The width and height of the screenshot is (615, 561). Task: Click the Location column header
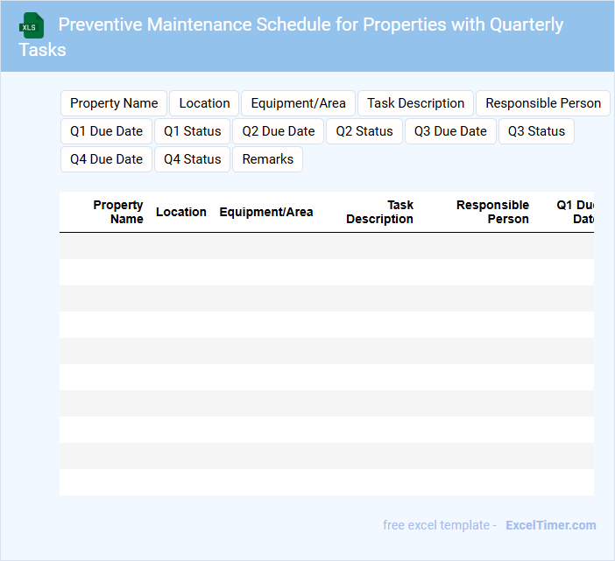(180, 212)
